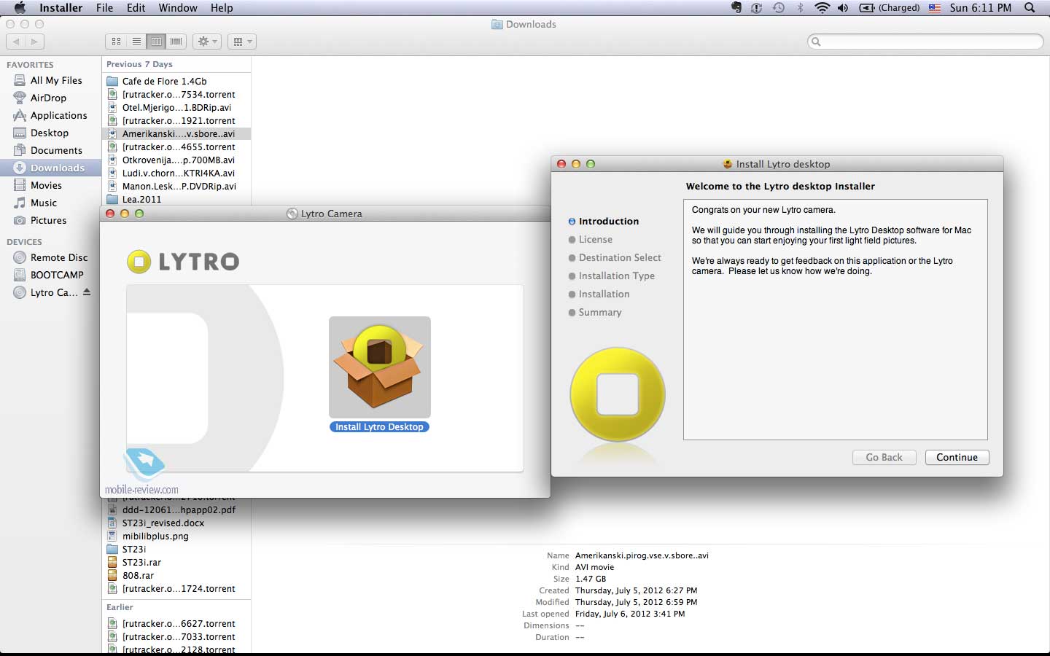Eject the Lytro Camera volume
This screenshot has width=1050, height=656.
87,292
